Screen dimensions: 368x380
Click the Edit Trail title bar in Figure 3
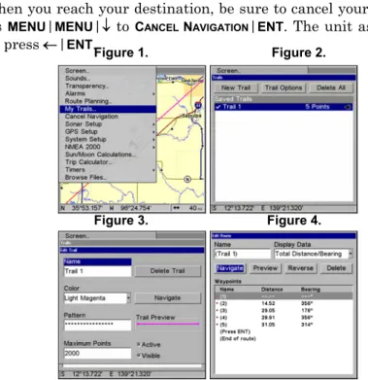[x=132, y=250]
